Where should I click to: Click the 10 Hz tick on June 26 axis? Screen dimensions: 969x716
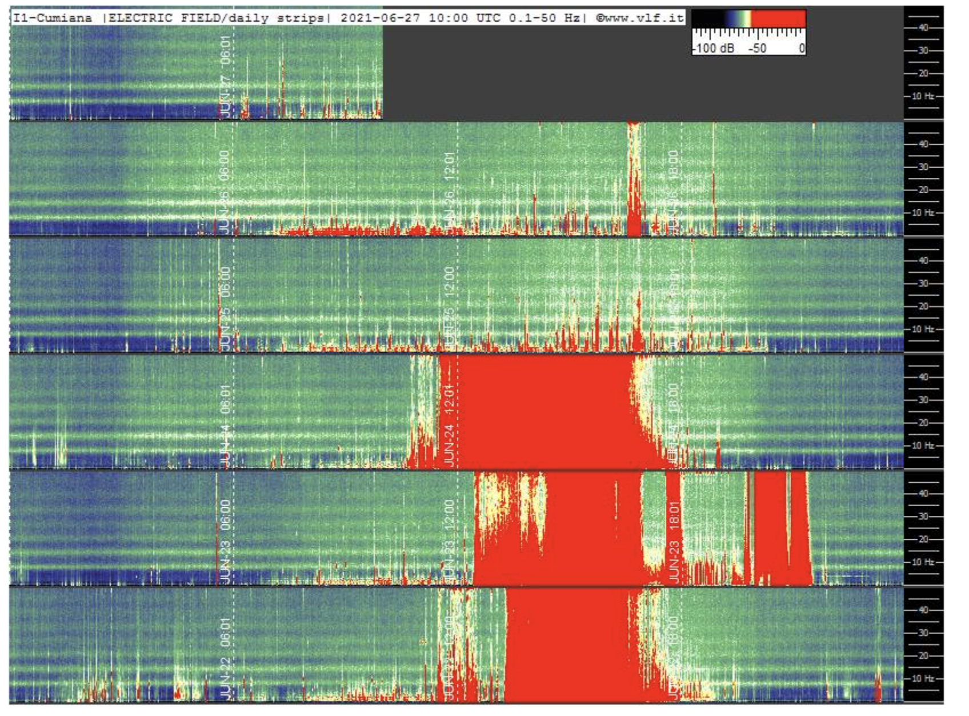pyautogui.click(x=922, y=213)
